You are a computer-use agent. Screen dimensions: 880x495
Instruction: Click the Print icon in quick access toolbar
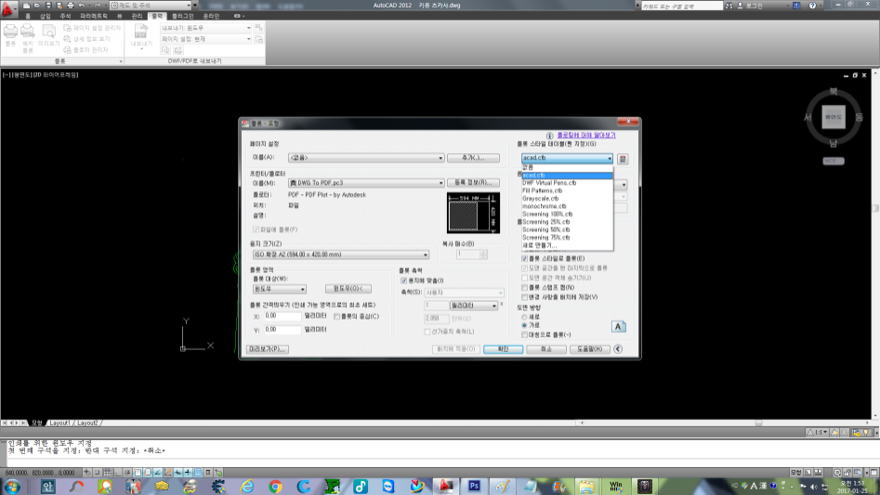click(71, 5)
